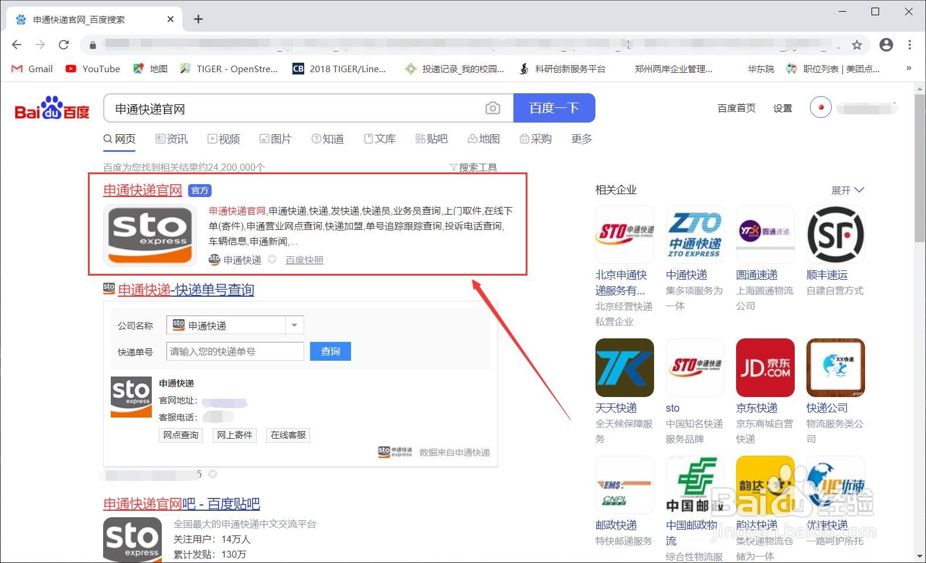
Task: Click the Baidu logo
Action: tap(52, 108)
